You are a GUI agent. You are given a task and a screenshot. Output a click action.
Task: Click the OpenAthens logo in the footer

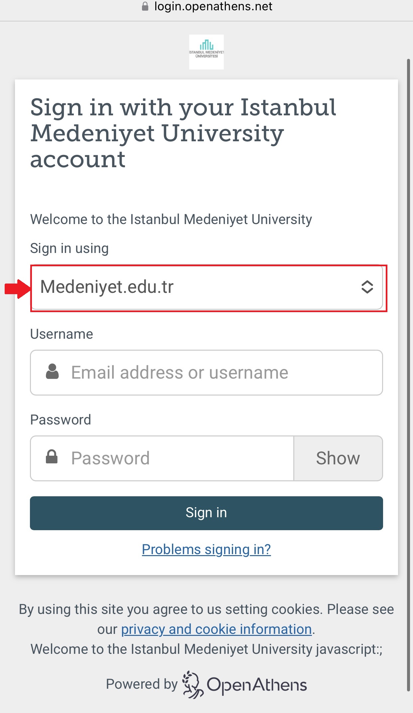click(x=245, y=684)
